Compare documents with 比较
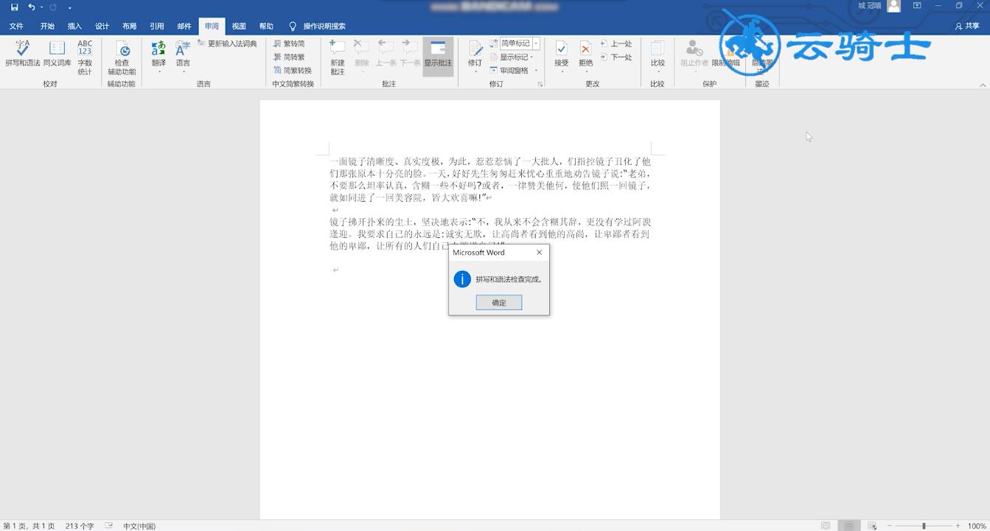This screenshot has width=990, height=531. tap(658, 54)
